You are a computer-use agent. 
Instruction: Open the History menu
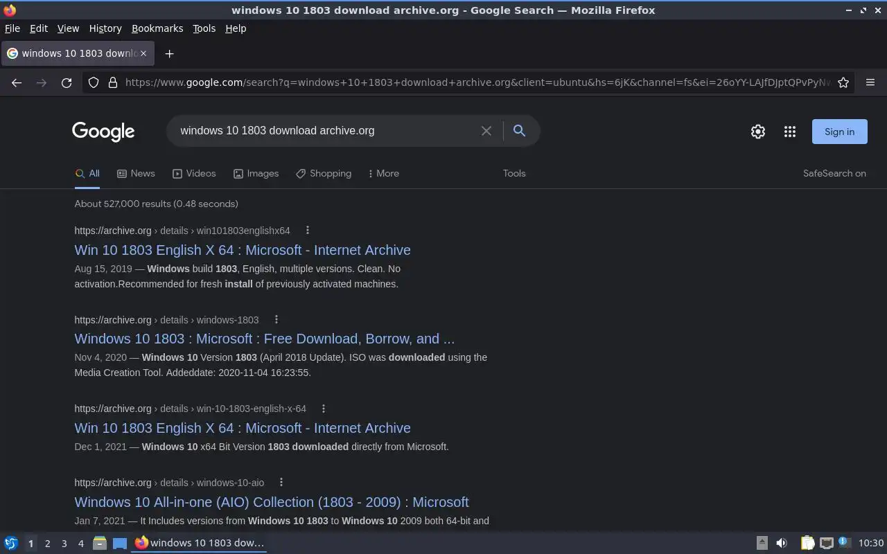point(105,28)
